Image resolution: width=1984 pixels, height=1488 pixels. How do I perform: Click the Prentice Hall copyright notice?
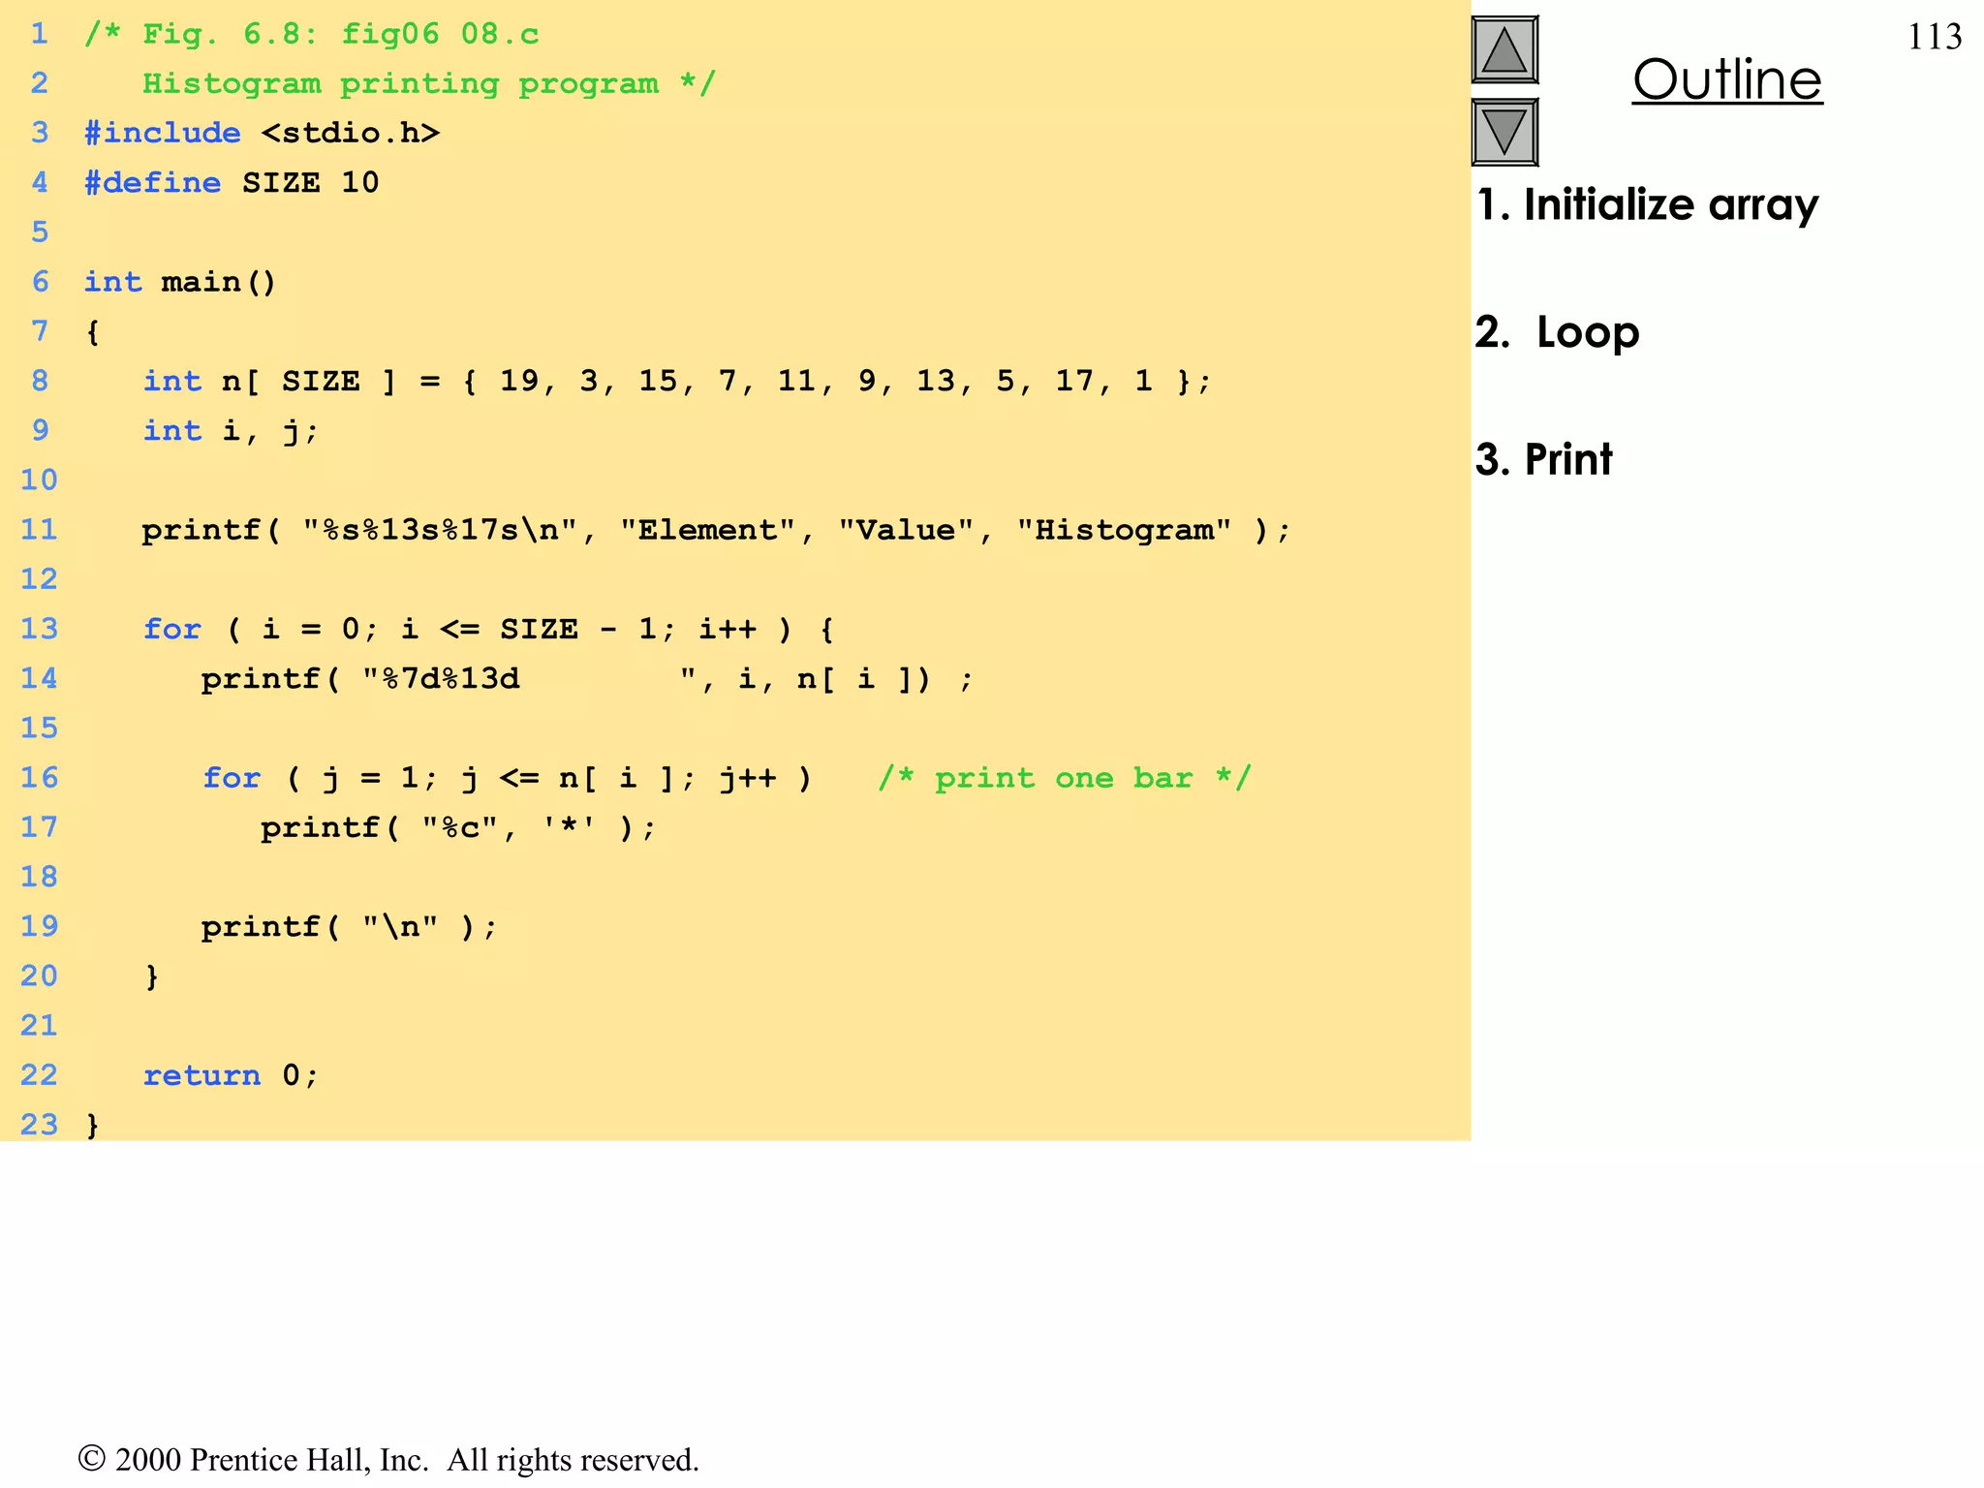tap(388, 1459)
